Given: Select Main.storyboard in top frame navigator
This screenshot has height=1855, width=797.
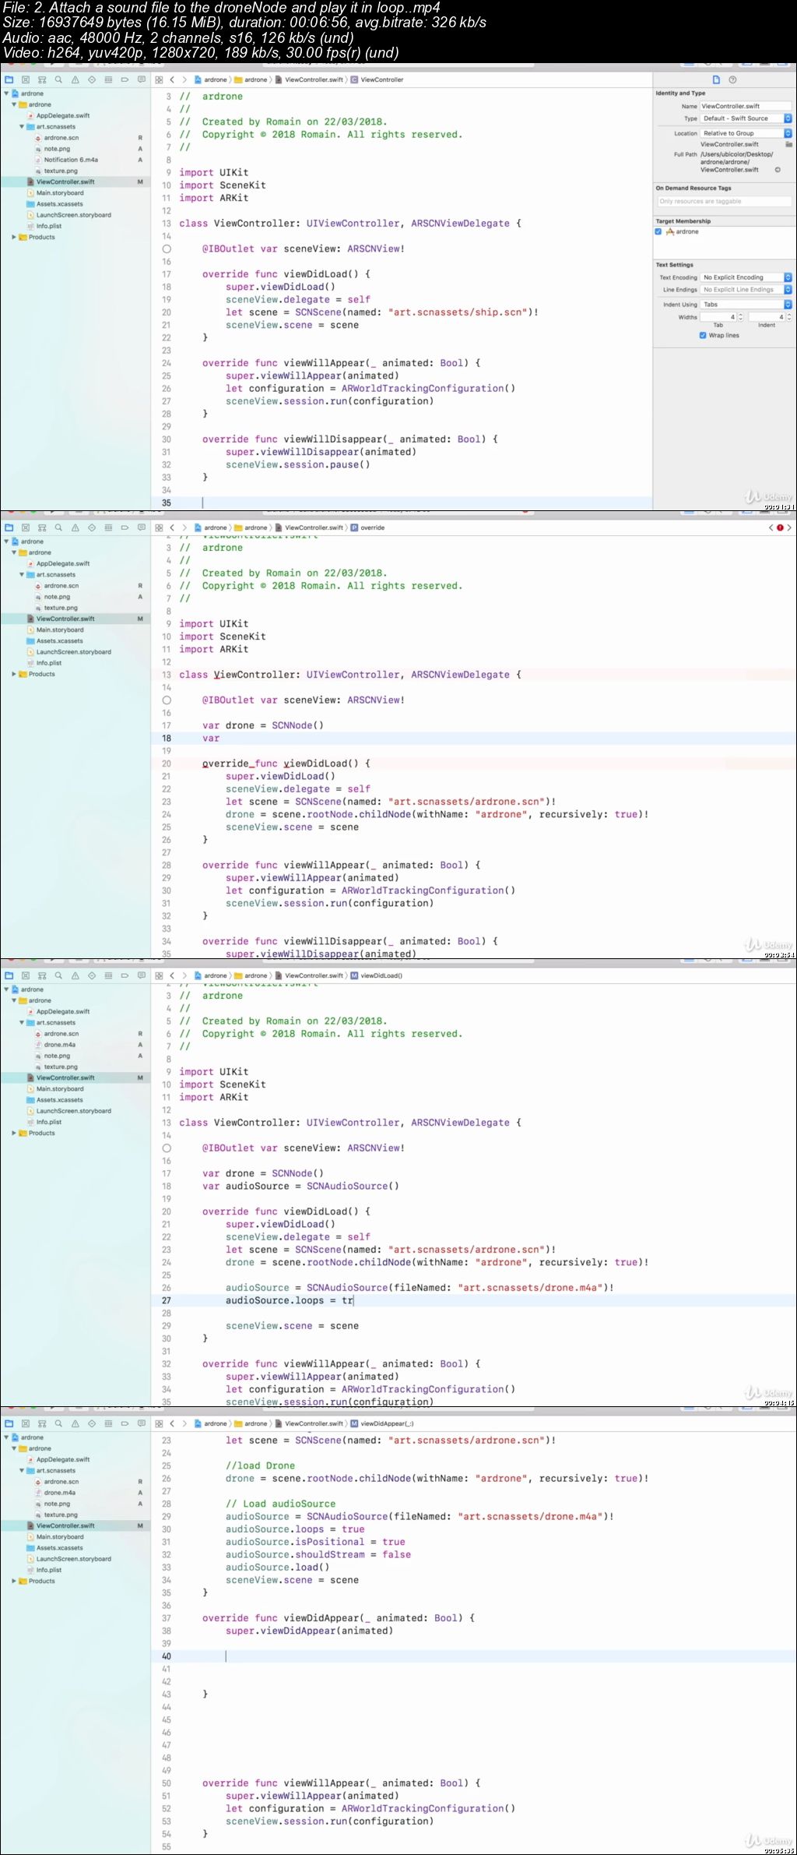Looking at the screenshot, I should tap(60, 193).
